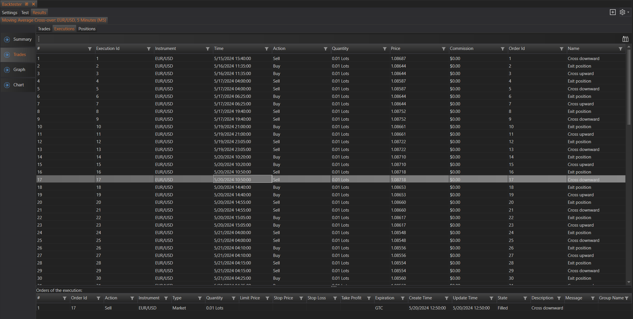
Task: Click filter icon on Commission column header
Action: pos(502,49)
